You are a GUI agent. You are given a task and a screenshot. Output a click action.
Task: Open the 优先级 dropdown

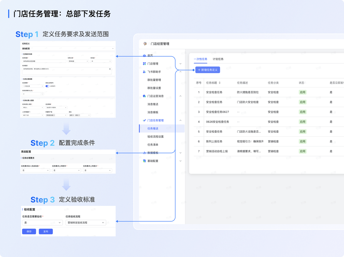[101, 61]
